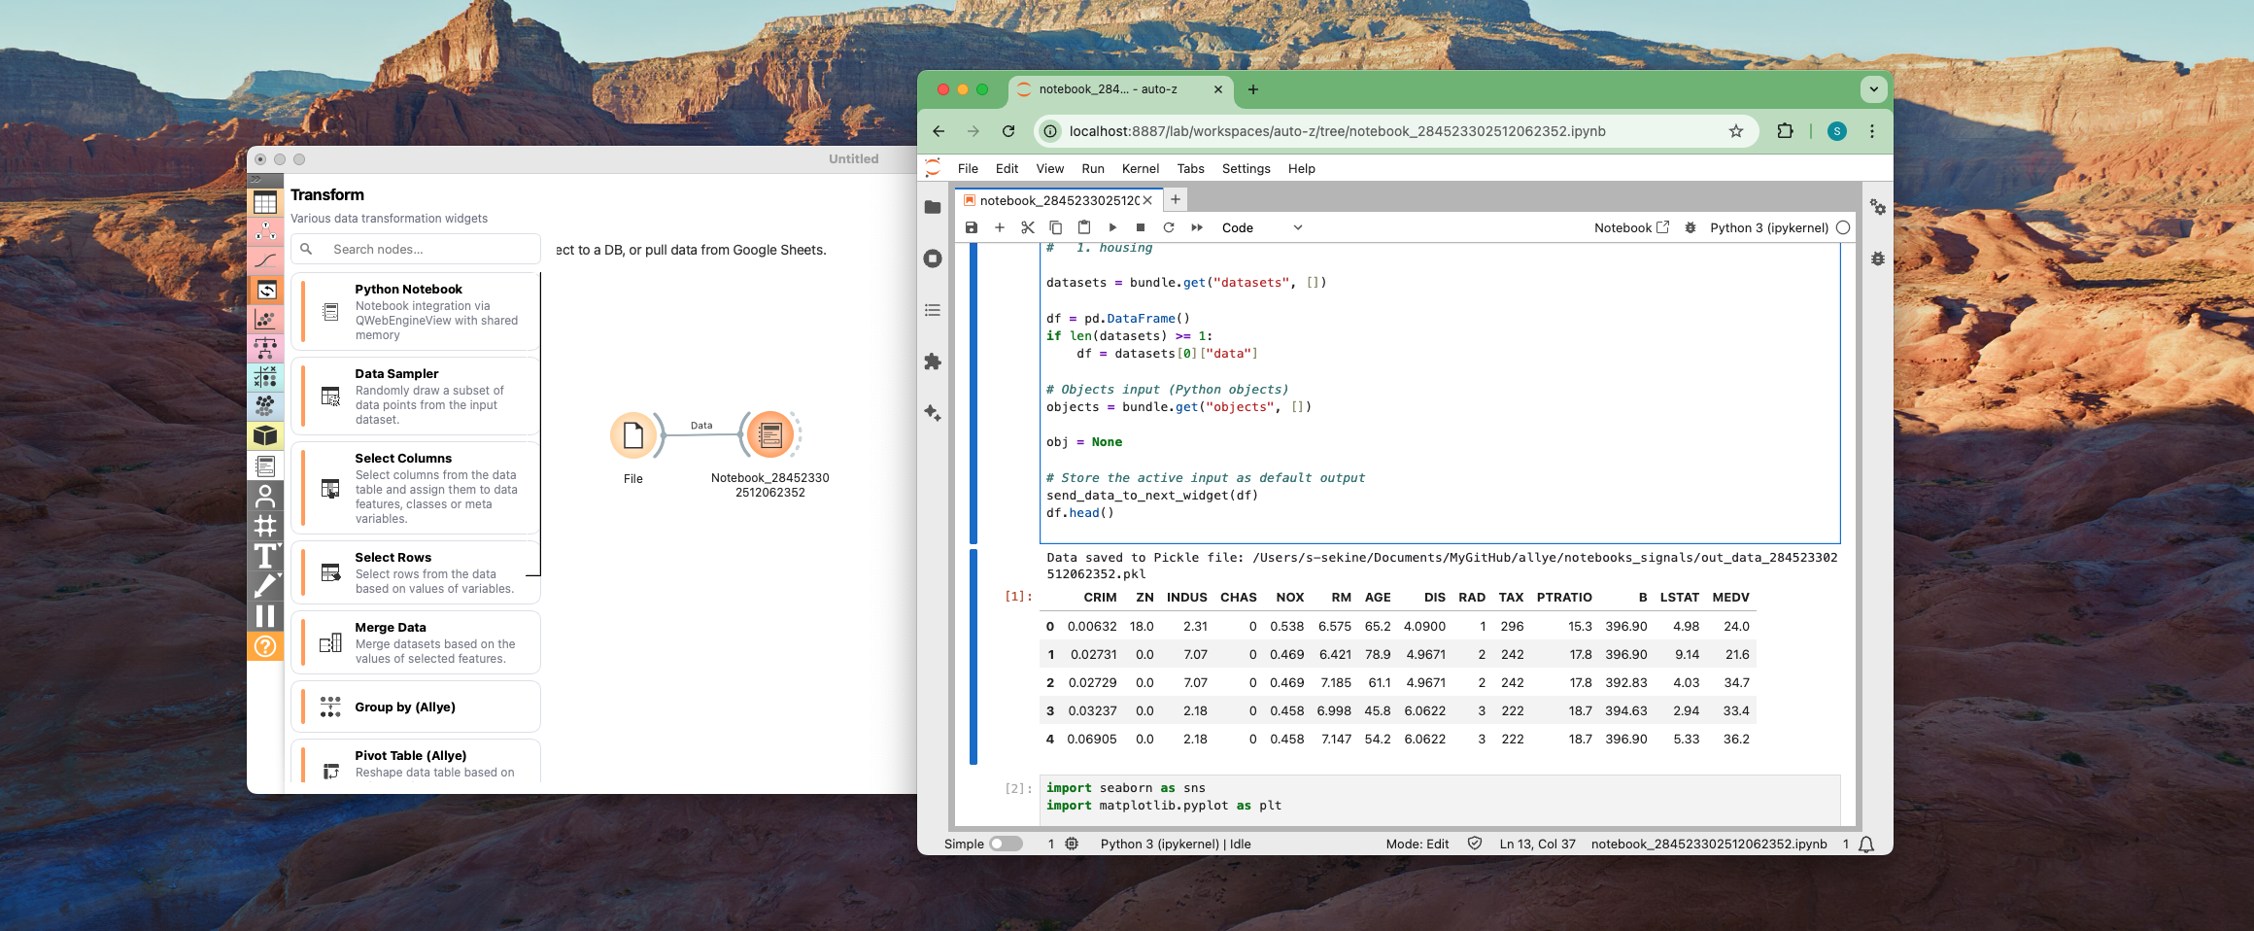
Task: Restart the kernel using the refresh icon
Action: coord(1169,227)
